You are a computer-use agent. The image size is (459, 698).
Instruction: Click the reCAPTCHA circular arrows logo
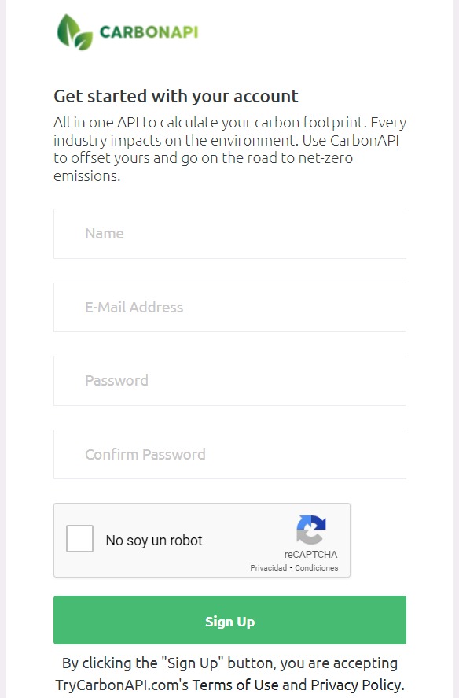[311, 530]
